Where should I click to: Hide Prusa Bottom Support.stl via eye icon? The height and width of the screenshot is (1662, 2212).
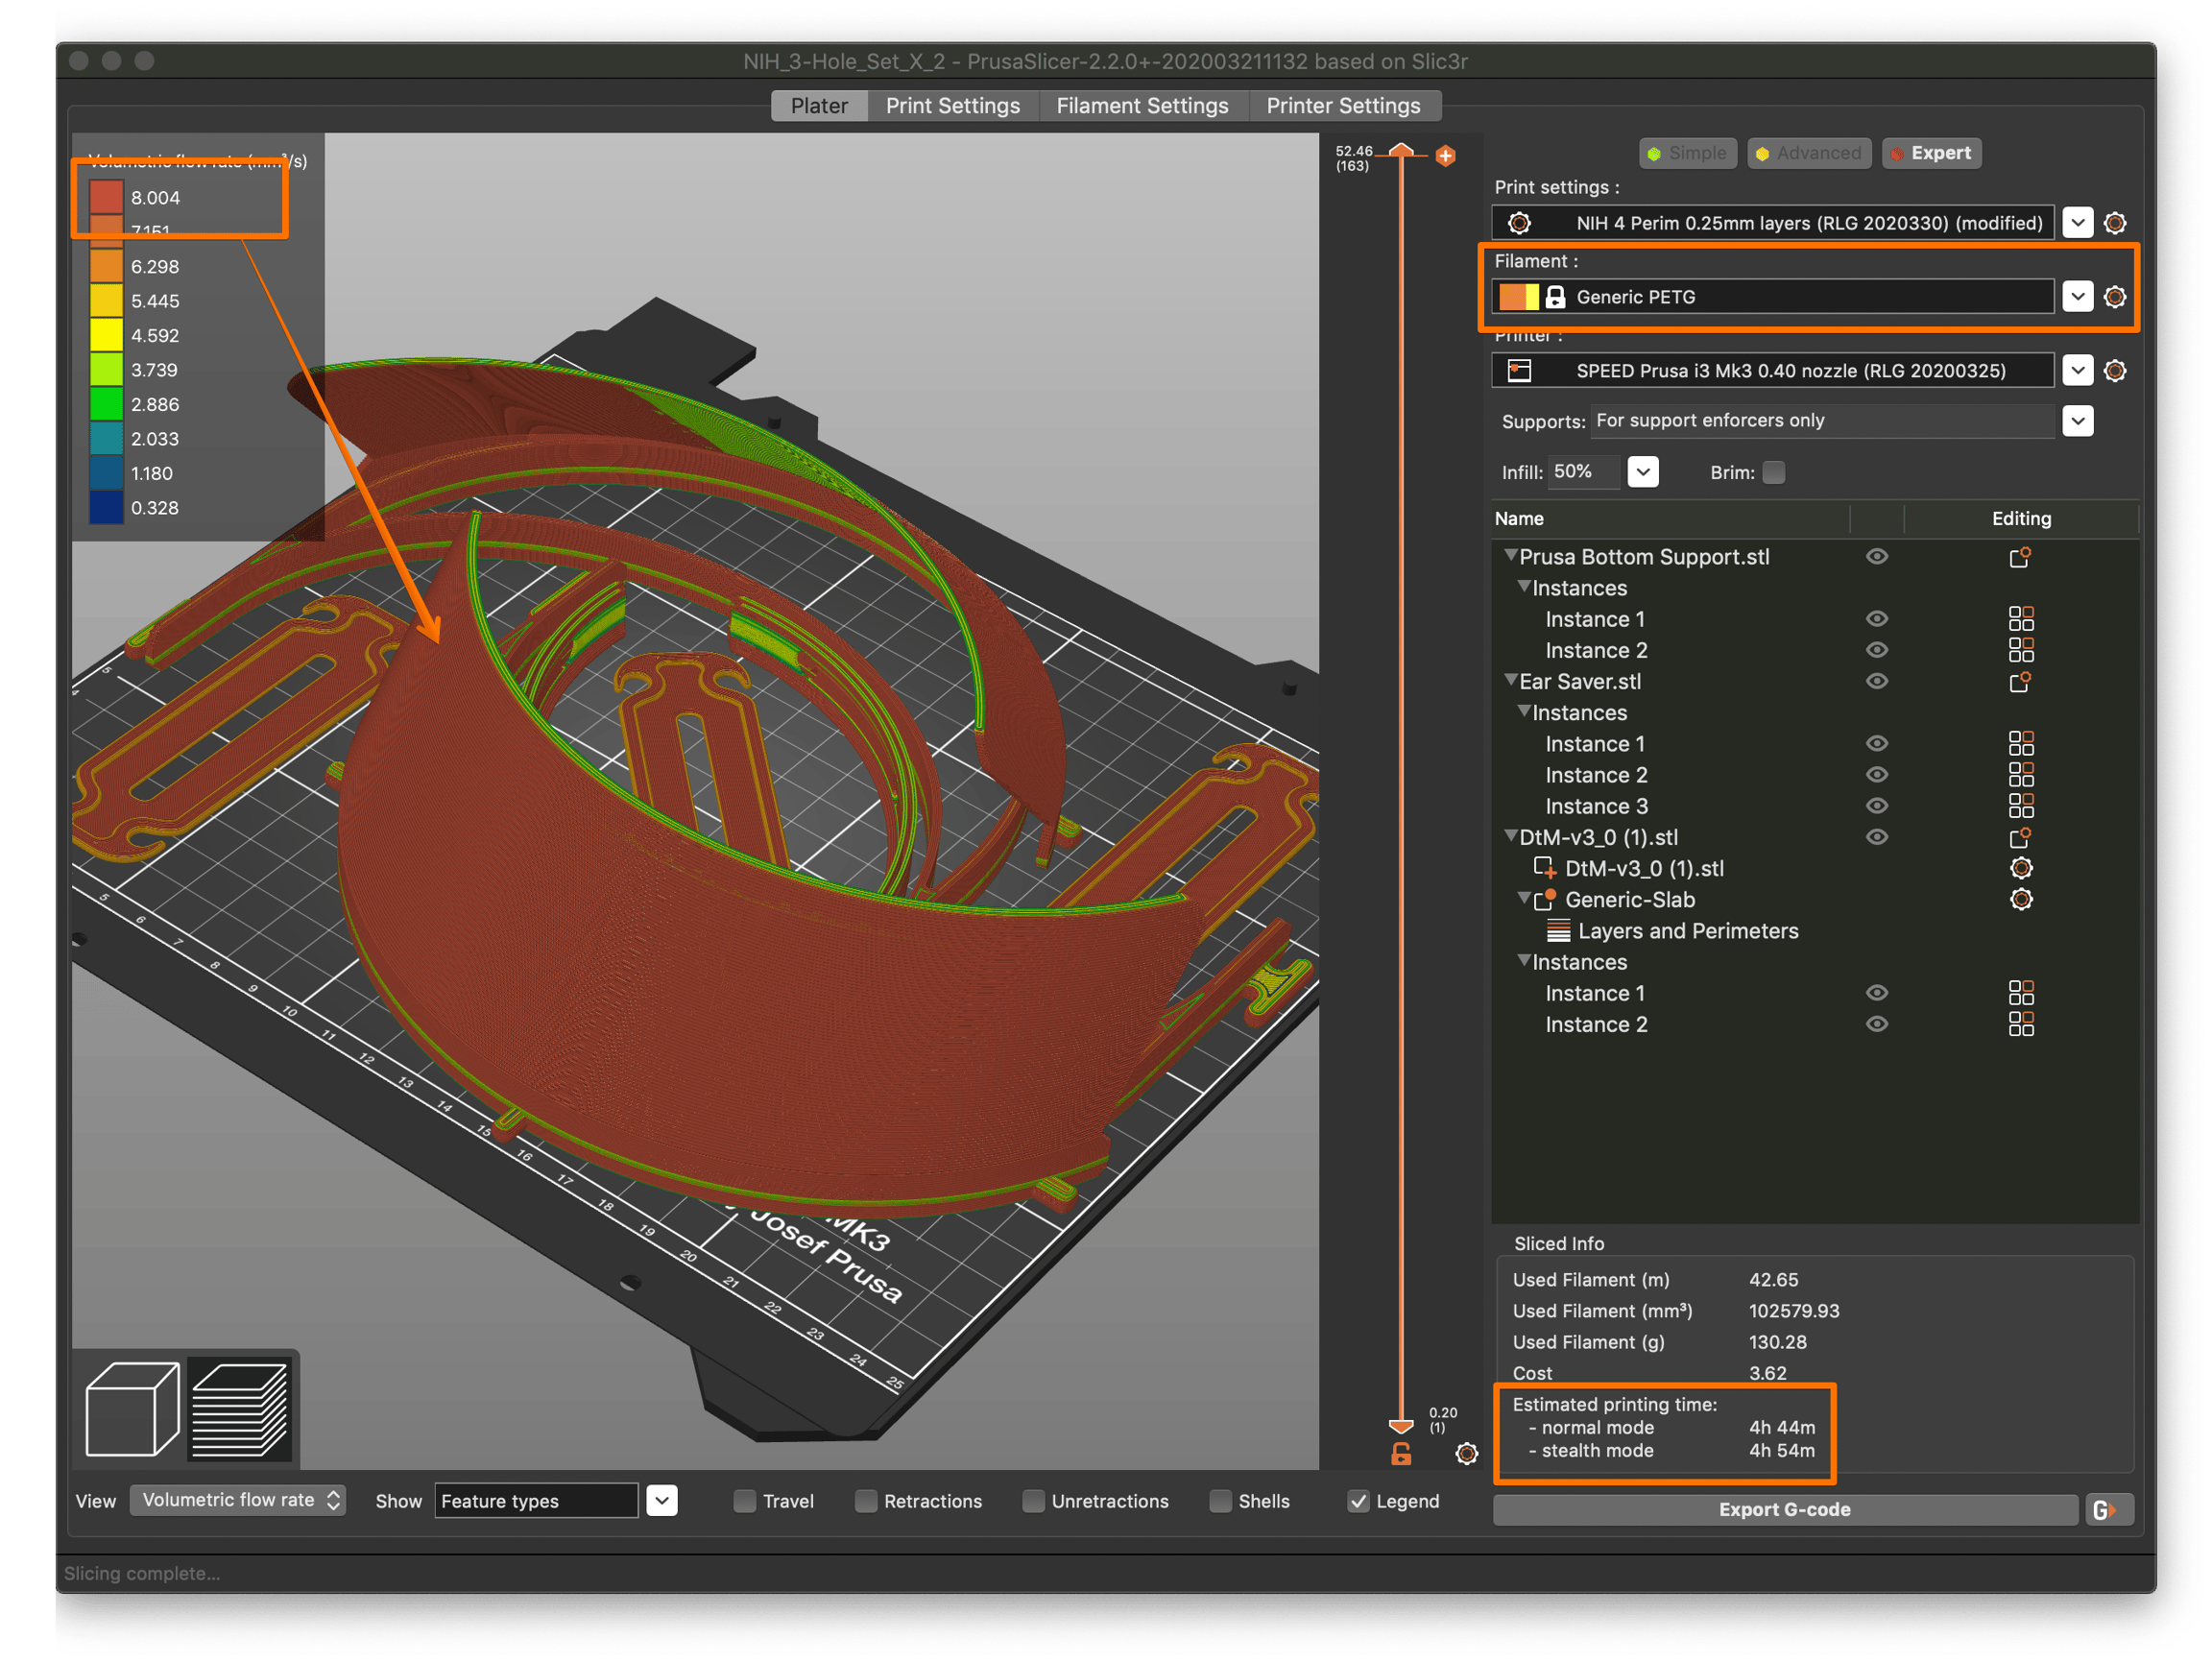1877,557
